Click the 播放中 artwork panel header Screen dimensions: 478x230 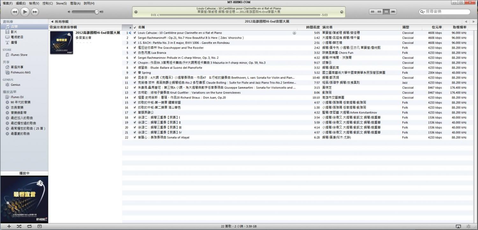[x=24, y=173]
